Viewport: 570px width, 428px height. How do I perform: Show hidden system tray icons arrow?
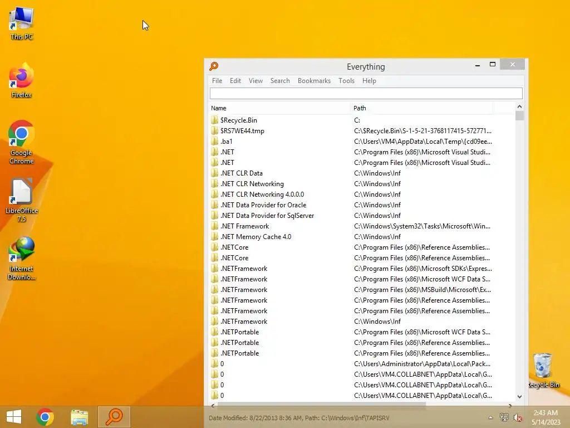(x=490, y=417)
